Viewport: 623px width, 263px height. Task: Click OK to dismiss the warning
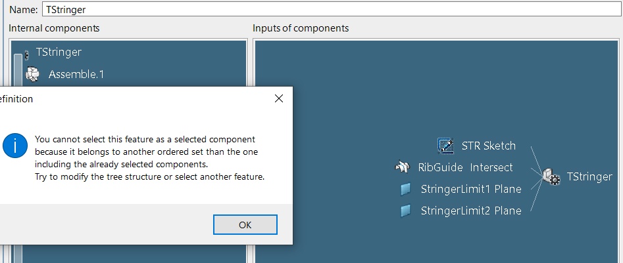click(245, 224)
